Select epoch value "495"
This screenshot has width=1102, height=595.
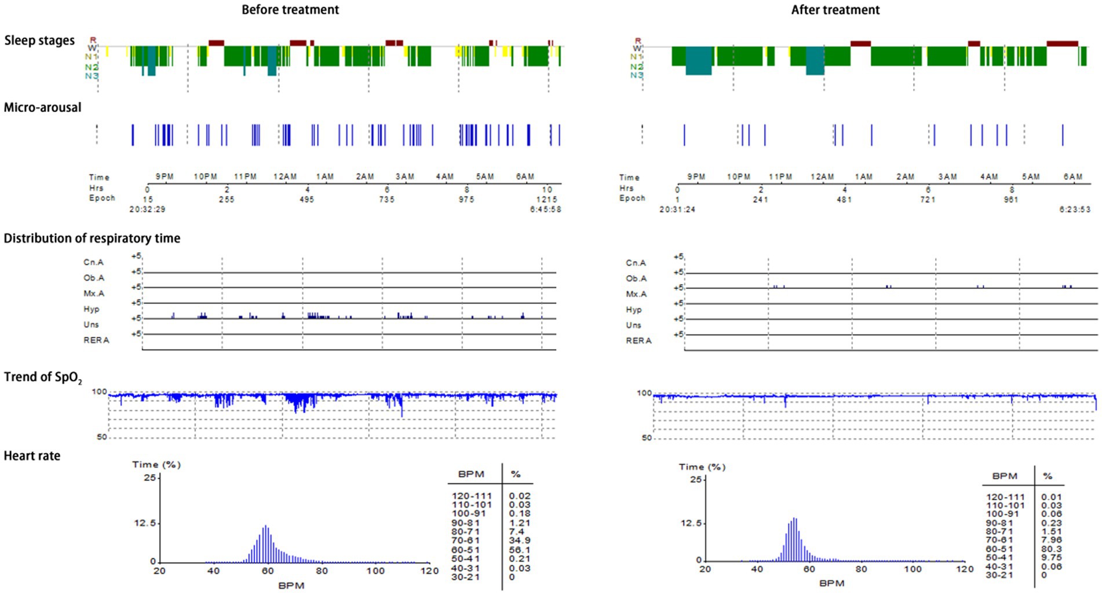click(306, 199)
